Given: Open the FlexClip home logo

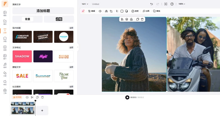Looking at the screenshot, I should [5, 4].
